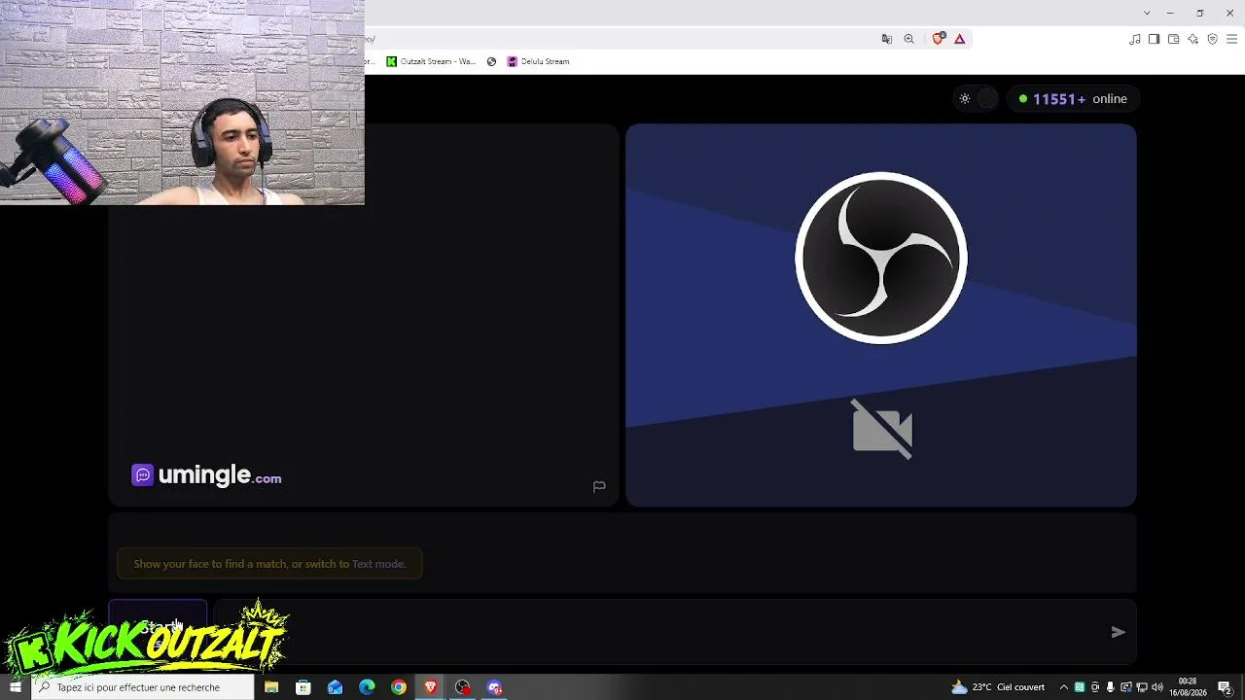The width and height of the screenshot is (1245, 700).
Task: Click the umingle.com logo
Action: [206, 475]
